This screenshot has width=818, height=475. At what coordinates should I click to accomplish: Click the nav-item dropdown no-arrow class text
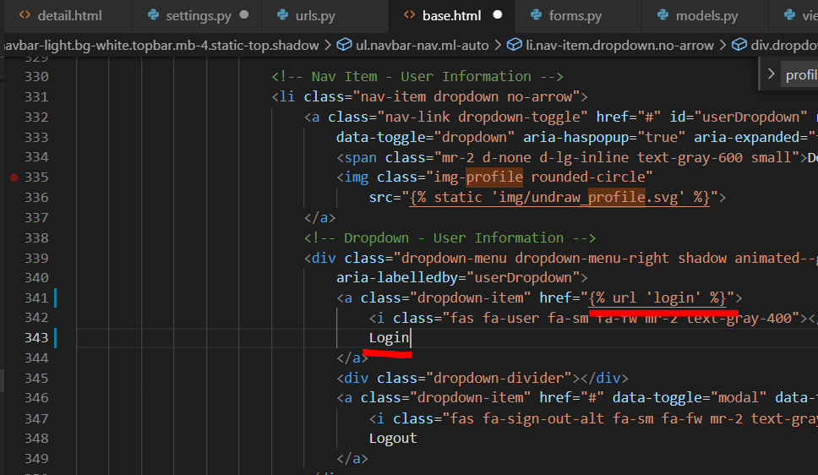(467, 97)
